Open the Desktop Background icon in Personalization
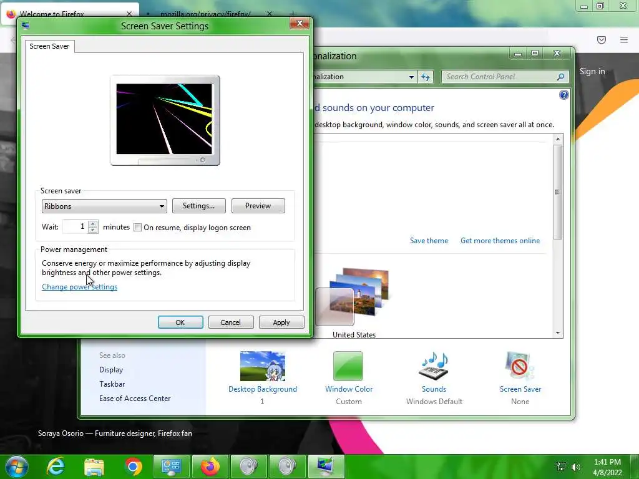Viewport: 639px width, 479px height. [x=263, y=366]
